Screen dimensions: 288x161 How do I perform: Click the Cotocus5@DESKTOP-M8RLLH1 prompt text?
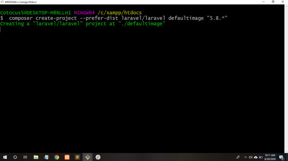[x=35, y=13]
